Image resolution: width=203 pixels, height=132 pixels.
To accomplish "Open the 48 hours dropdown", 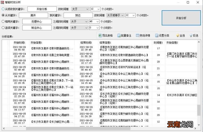I will pyautogui.click(x=94, y=22).
